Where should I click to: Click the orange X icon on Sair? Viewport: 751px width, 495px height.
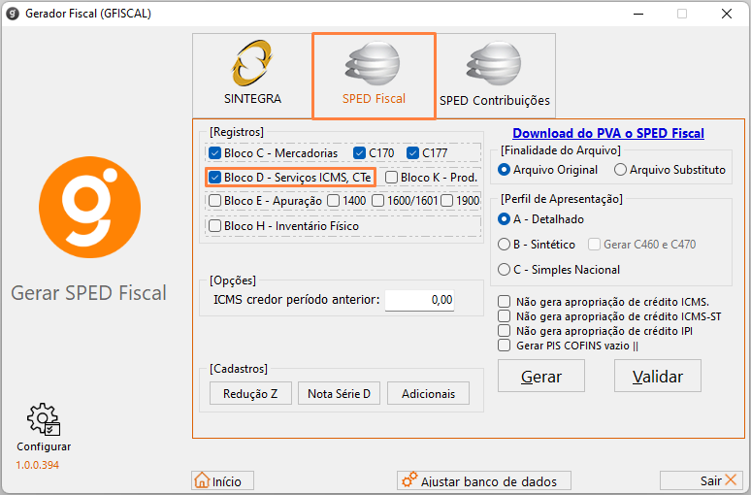[x=731, y=479]
